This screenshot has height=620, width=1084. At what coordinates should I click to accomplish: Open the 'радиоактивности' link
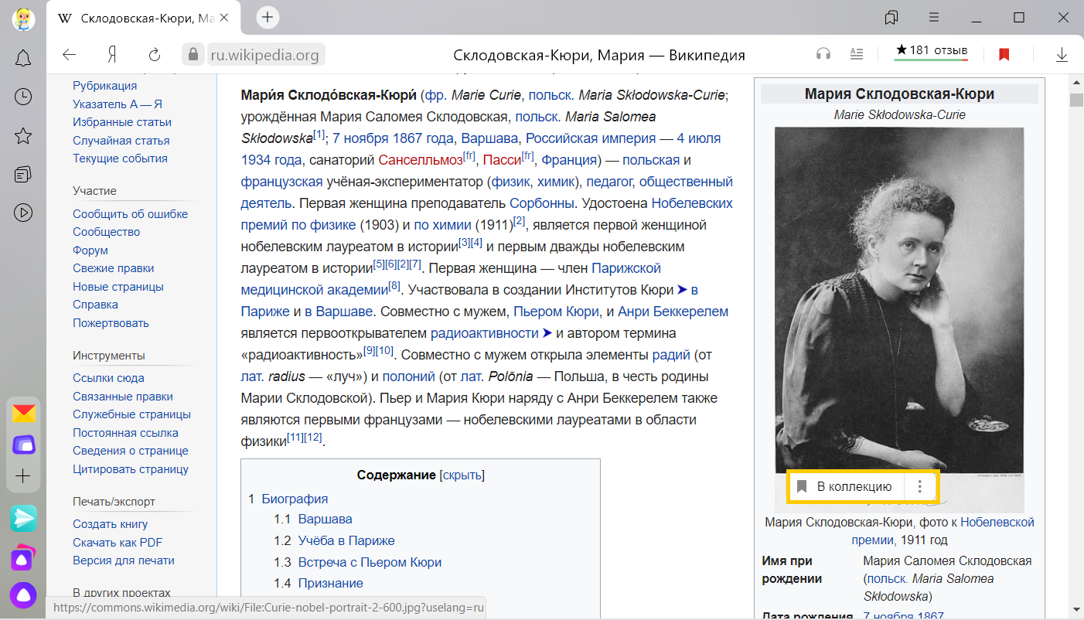485,333
